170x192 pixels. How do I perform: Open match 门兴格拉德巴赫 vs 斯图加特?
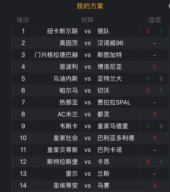coord(90,55)
